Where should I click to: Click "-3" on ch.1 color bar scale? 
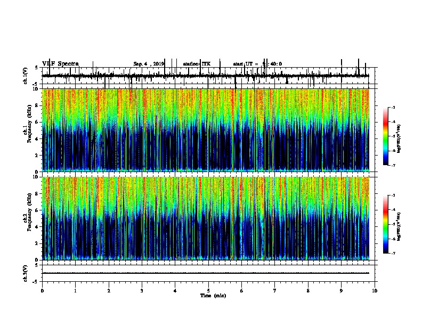(x=393, y=108)
